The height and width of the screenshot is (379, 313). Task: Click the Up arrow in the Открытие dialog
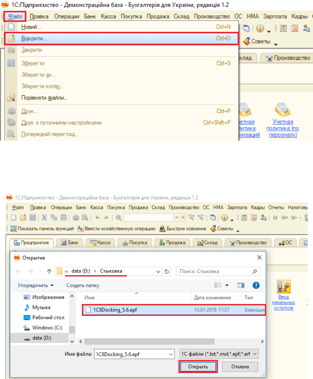click(49, 272)
